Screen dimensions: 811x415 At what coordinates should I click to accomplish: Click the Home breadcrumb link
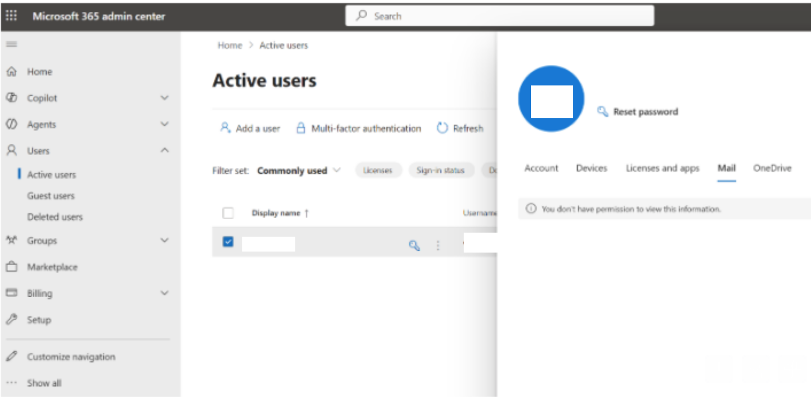coord(230,45)
